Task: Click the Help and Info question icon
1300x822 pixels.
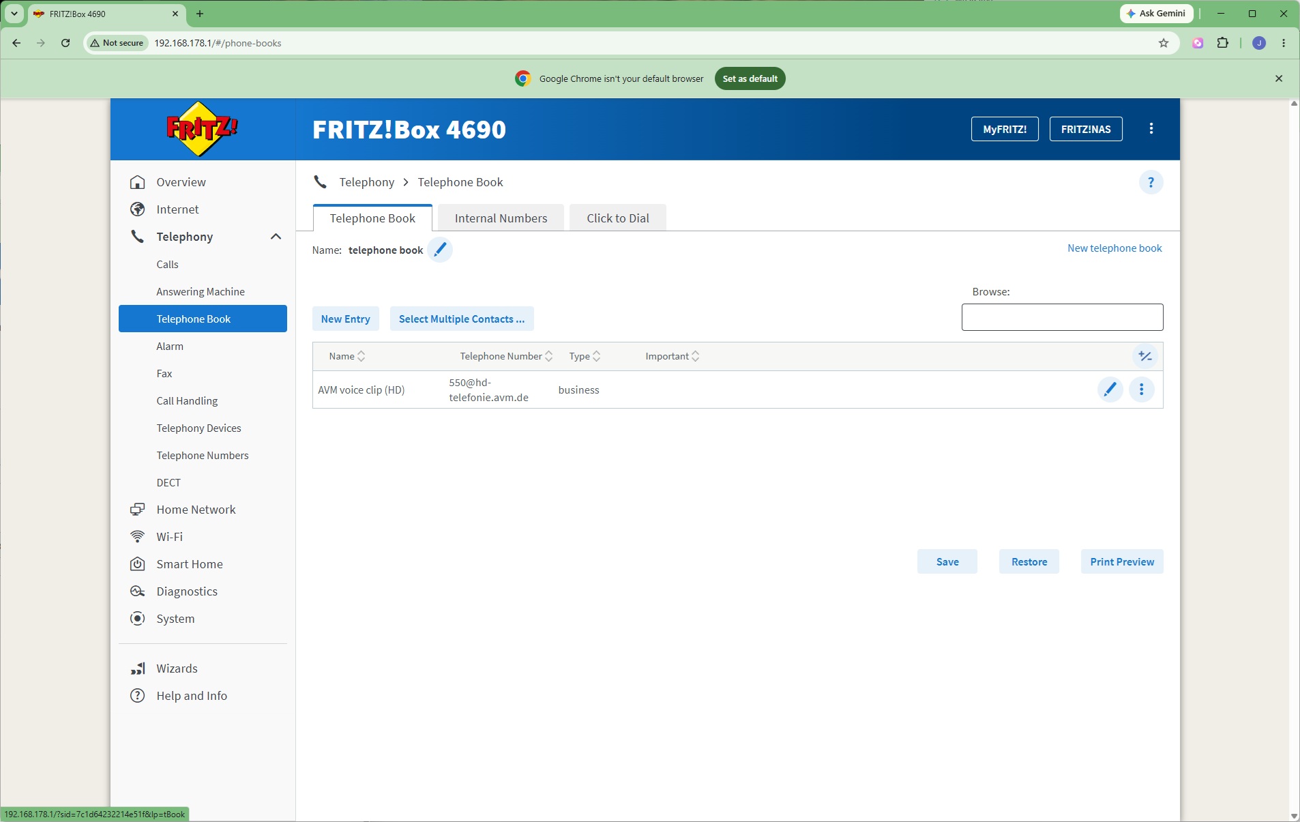Action: (x=138, y=696)
